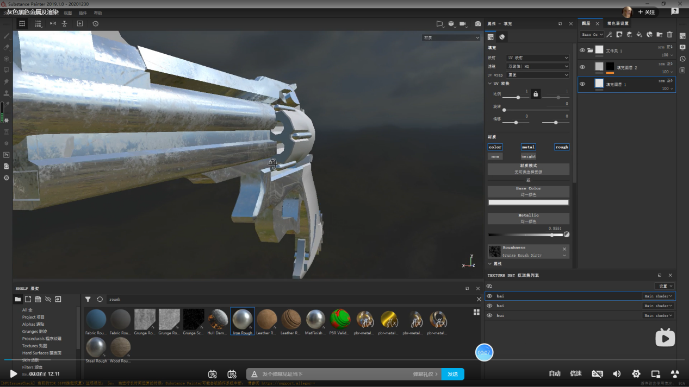The width and height of the screenshot is (689, 387).
Task: Click the 关注 follow button
Action: pyautogui.click(x=646, y=12)
